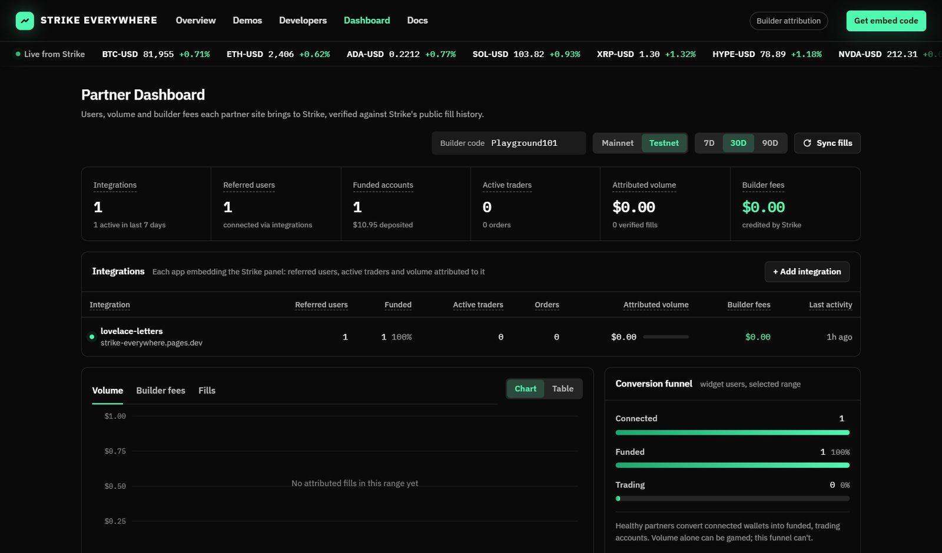Image resolution: width=942 pixels, height=553 pixels.
Task: Switch the view to Chart
Action: click(525, 389)
